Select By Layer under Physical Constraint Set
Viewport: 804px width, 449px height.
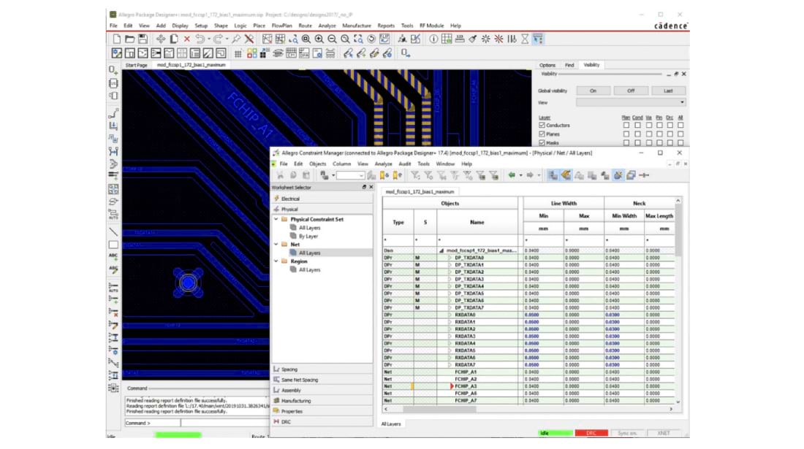[x=308, y=236]
